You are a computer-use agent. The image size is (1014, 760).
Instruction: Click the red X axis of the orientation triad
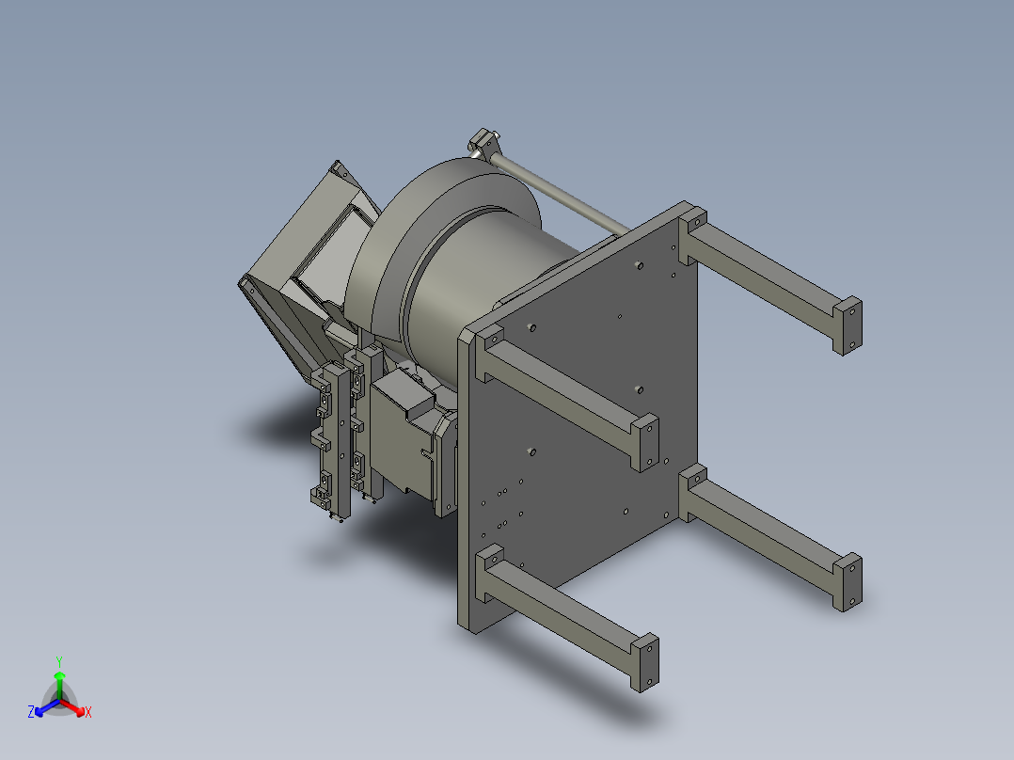click(x=73, y=707)
